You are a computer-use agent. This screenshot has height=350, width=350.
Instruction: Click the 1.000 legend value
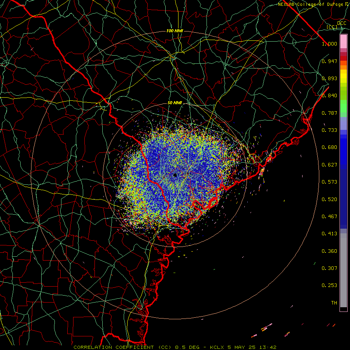[329, 44]
